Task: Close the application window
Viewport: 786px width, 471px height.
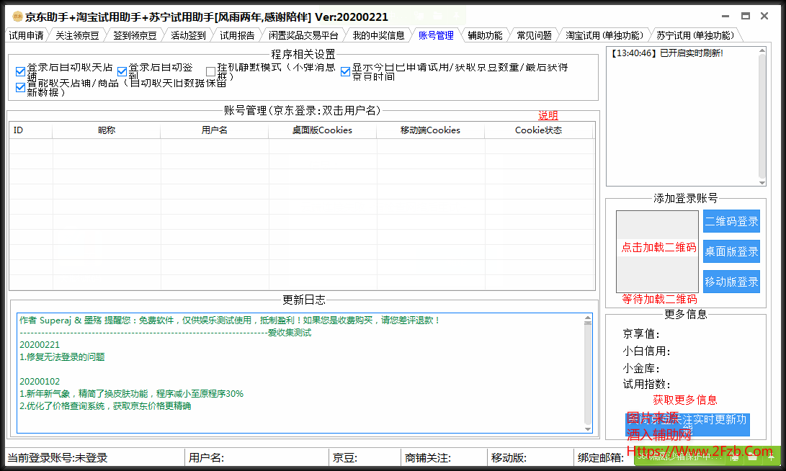Action: [764, 16]
